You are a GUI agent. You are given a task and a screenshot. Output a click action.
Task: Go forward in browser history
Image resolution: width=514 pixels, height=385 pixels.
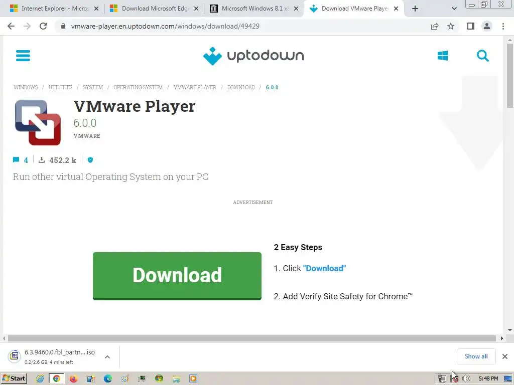[x=27, y=26]
